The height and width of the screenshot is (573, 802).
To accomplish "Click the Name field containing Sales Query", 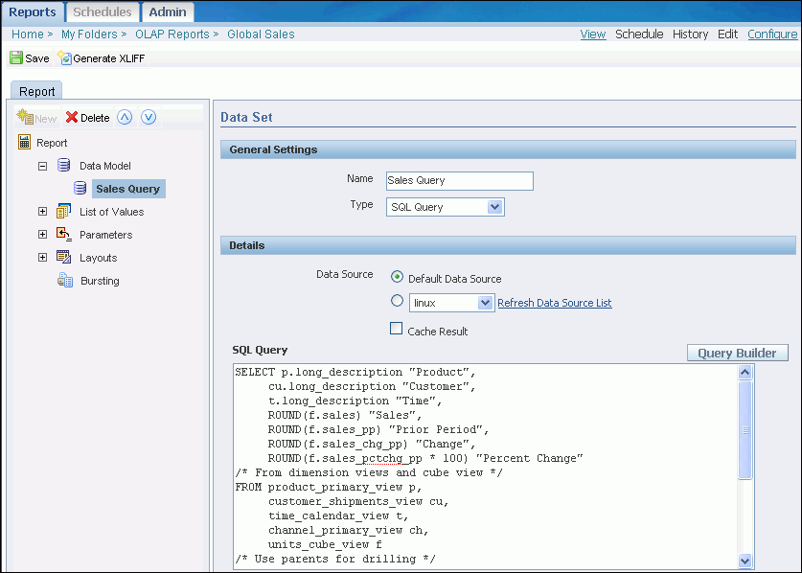I will click(x=458, y=180).
